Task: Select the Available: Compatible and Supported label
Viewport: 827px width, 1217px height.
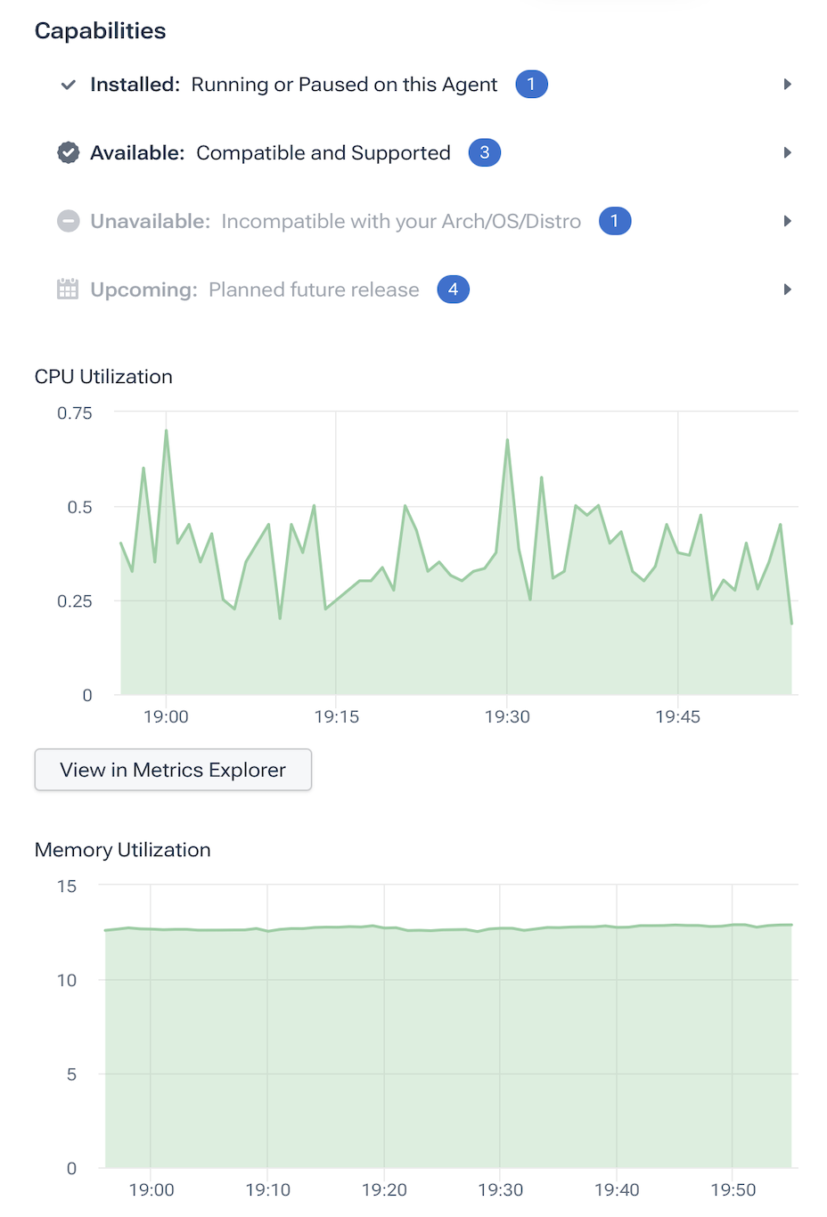Action: tap(270, 153)
